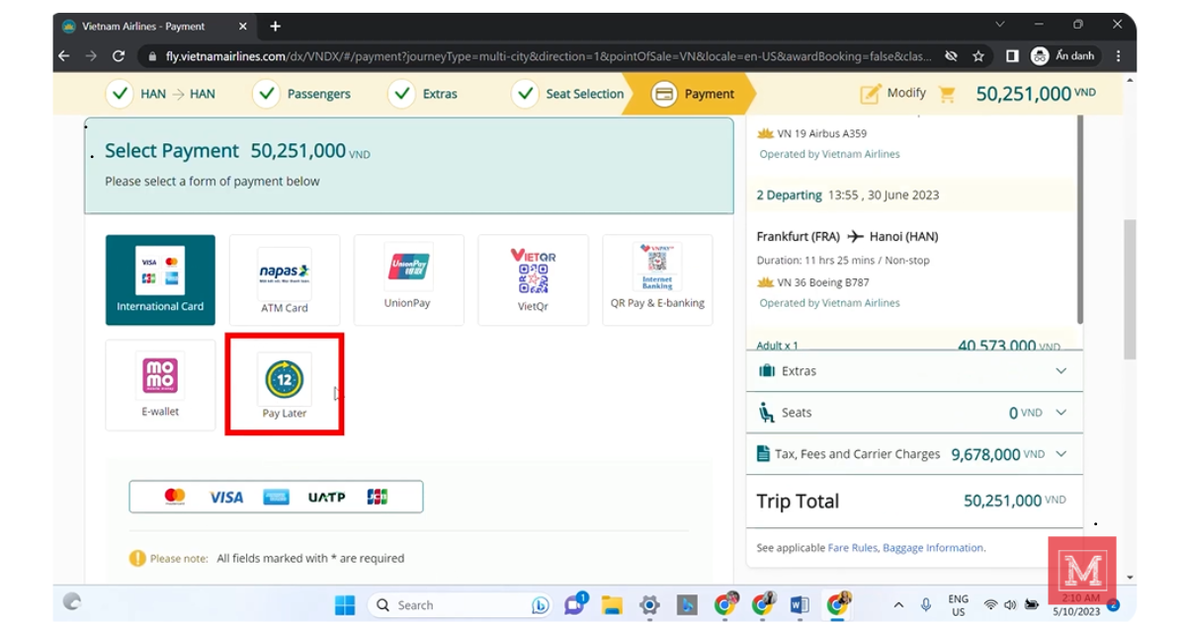Click header total 50,251,000 VND

(1036, 94)
